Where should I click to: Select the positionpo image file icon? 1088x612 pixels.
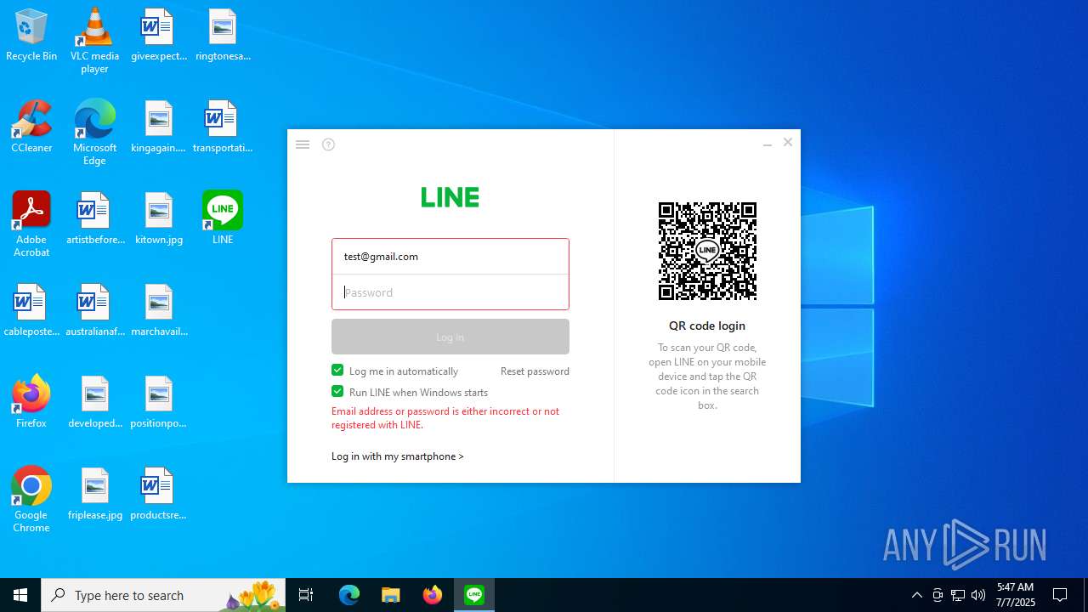(x=159, y=403)
